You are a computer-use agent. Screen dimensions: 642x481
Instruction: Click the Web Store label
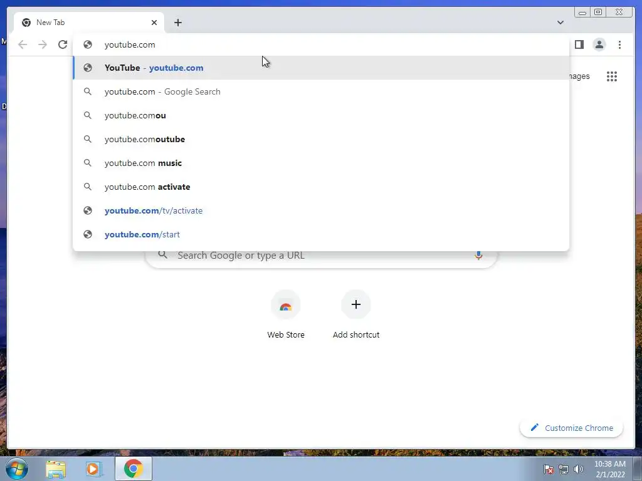click(286, 334)
